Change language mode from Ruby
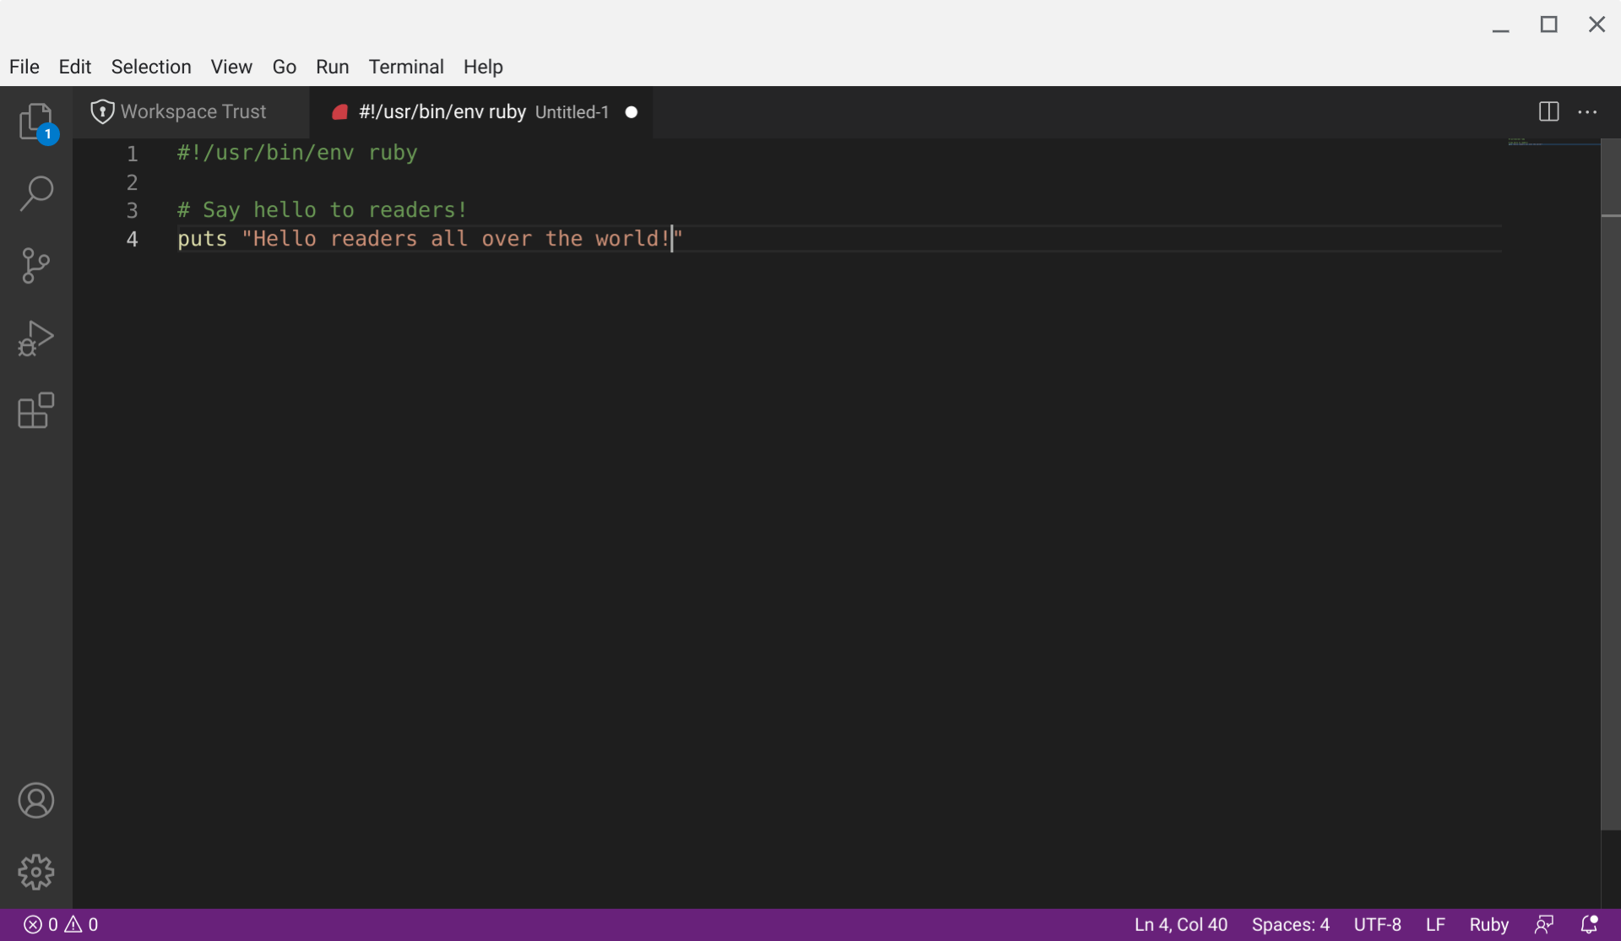 coord(1488,924)
